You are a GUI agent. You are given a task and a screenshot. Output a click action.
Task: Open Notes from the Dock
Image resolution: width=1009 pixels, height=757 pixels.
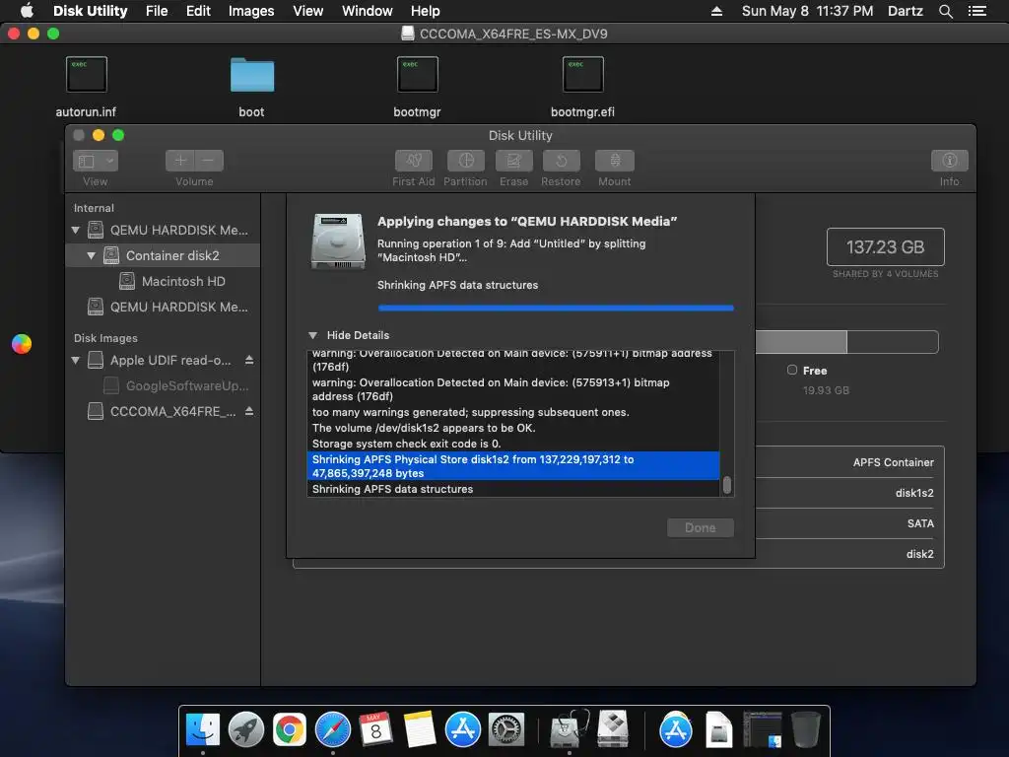[x=420, y=729]
